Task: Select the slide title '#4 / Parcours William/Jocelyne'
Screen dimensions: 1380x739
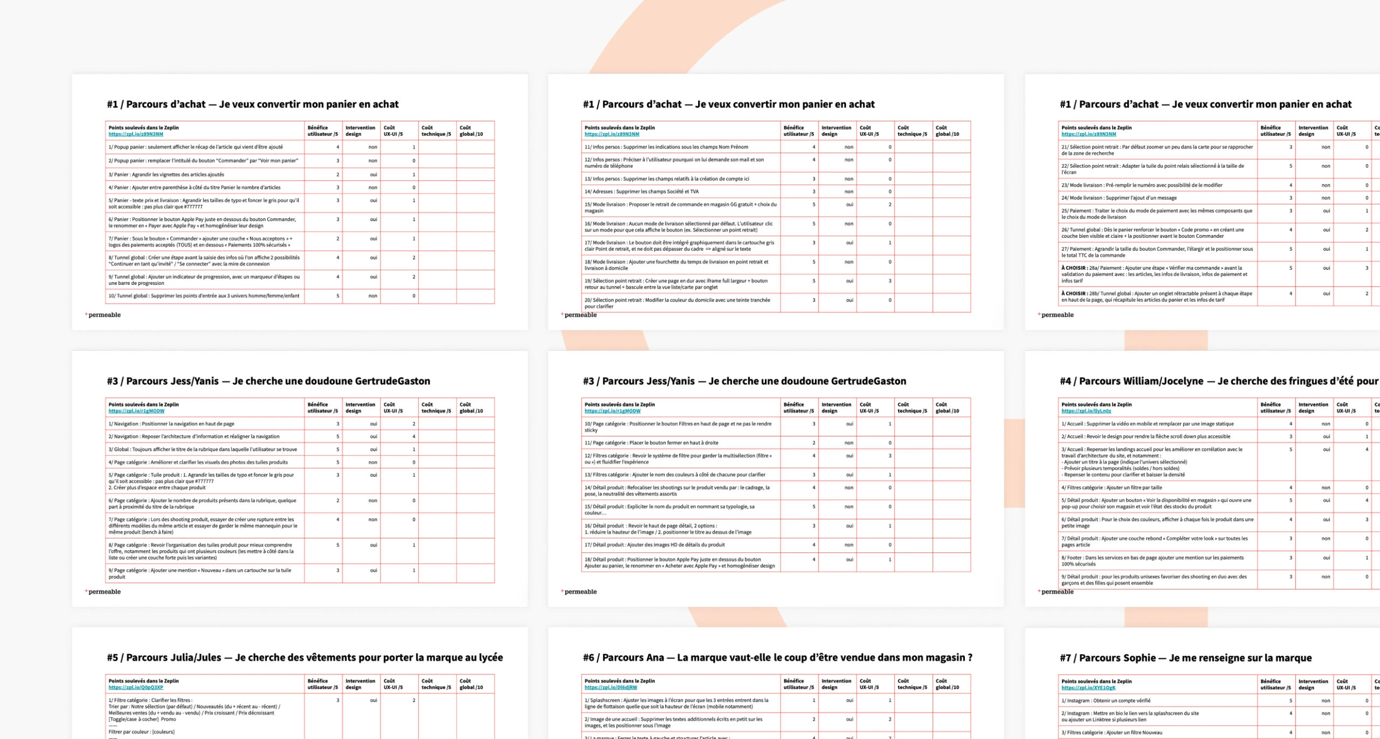Action: pos(1131,381)
